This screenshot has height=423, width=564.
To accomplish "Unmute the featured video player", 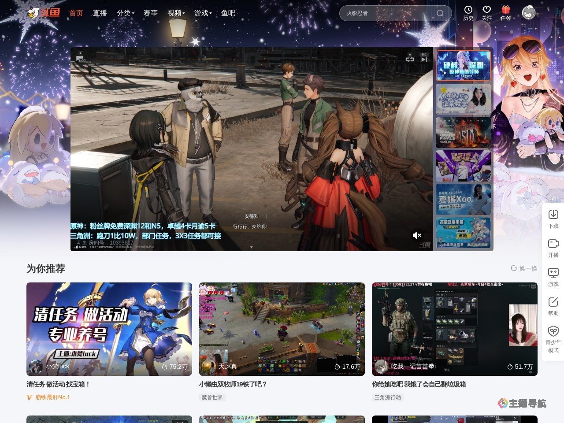I will 416,235.
